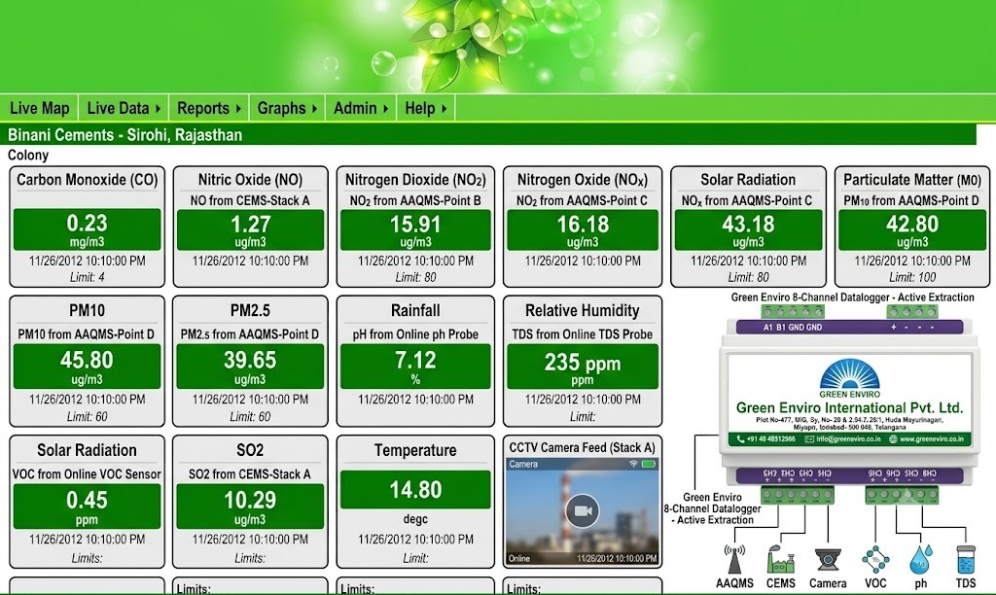Select the CEMS factory icon
This screenshot has height=595, width=996.
(x=781, y=559)
